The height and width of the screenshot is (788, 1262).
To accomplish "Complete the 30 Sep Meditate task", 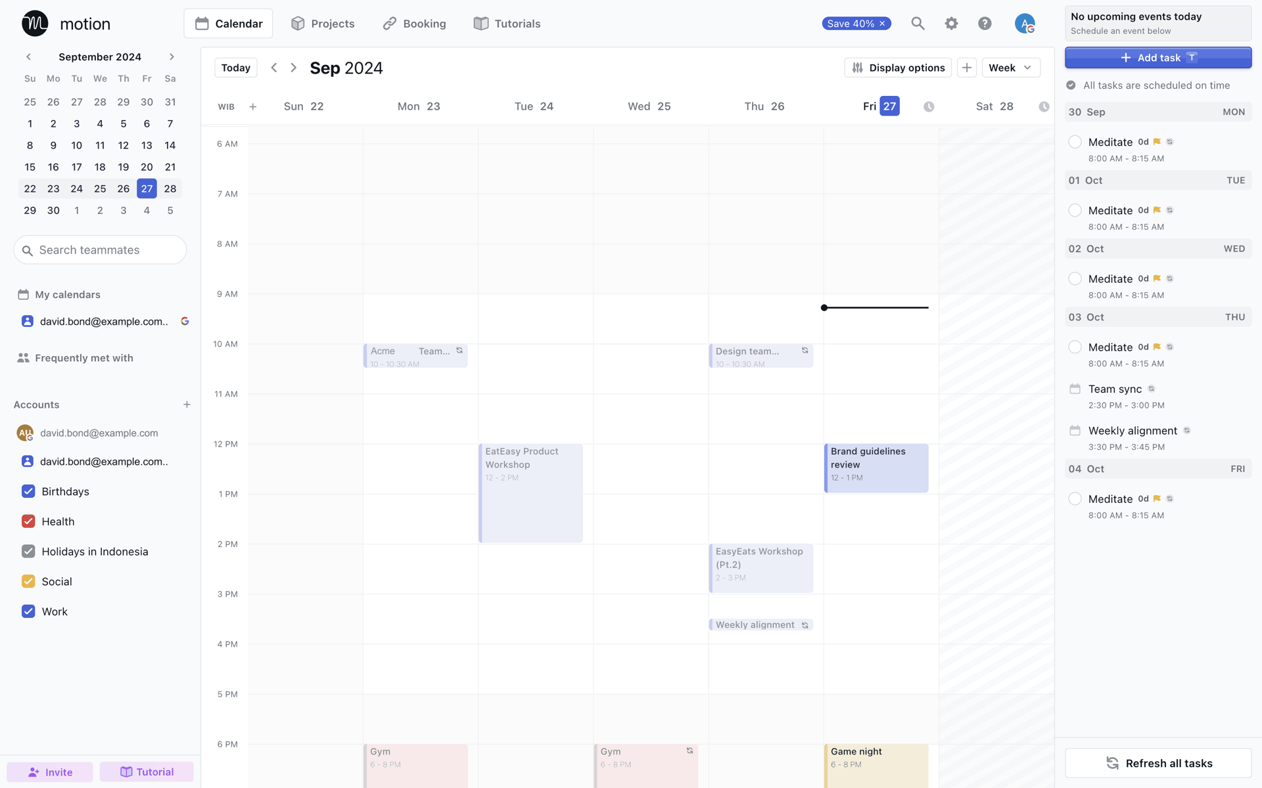I will 1075,142.
